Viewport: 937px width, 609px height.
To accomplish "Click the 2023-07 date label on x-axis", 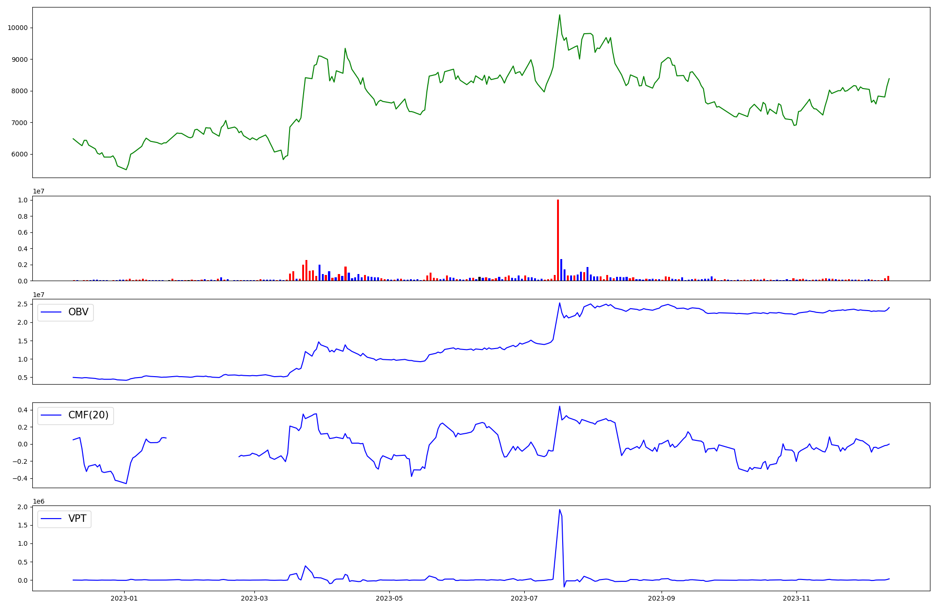I will tap(524, 598).
